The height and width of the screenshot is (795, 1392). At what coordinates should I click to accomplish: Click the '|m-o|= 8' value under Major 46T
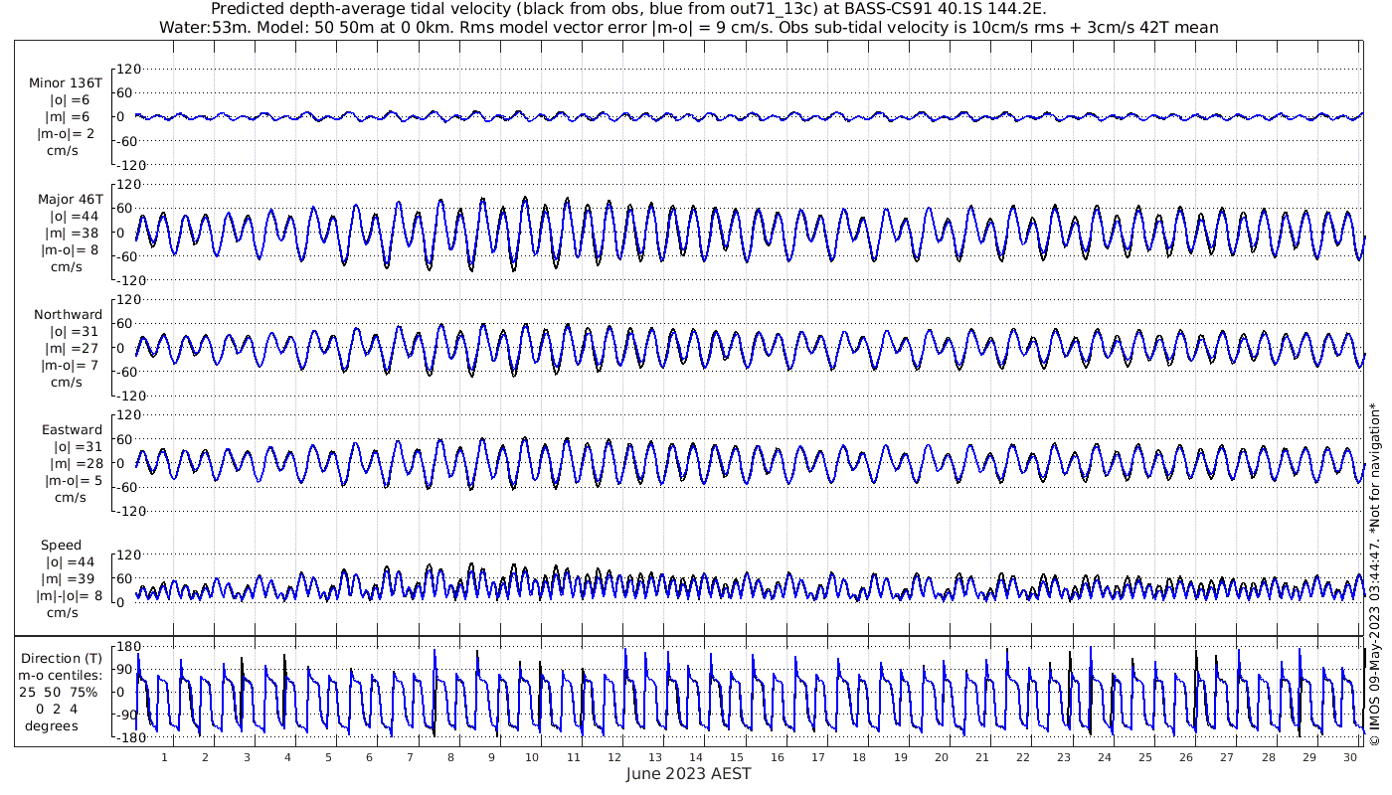click(x=70, y=250)
